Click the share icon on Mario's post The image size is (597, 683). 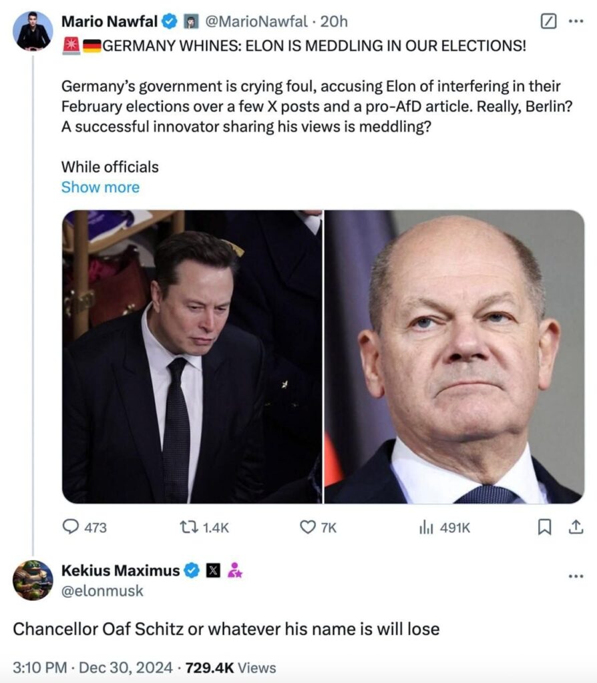(x=575, y=527)
